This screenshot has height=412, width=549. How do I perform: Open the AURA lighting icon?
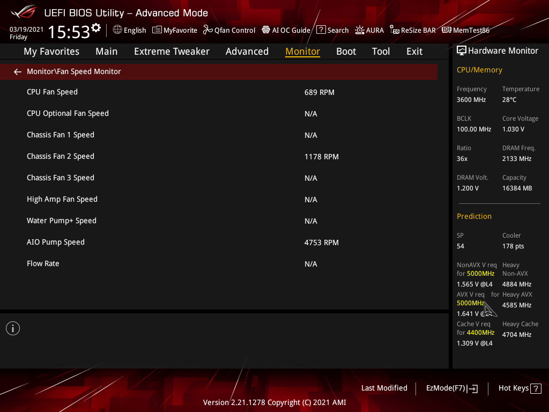point(360,30)
